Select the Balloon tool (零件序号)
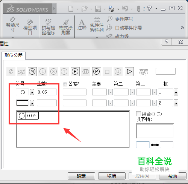 click(x=120, y=19)
